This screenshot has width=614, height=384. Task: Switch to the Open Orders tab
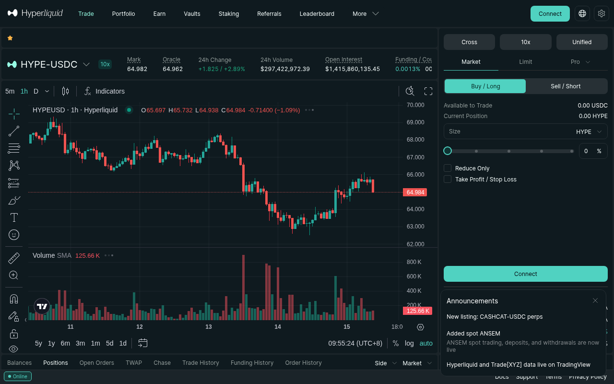pos(96,363)
